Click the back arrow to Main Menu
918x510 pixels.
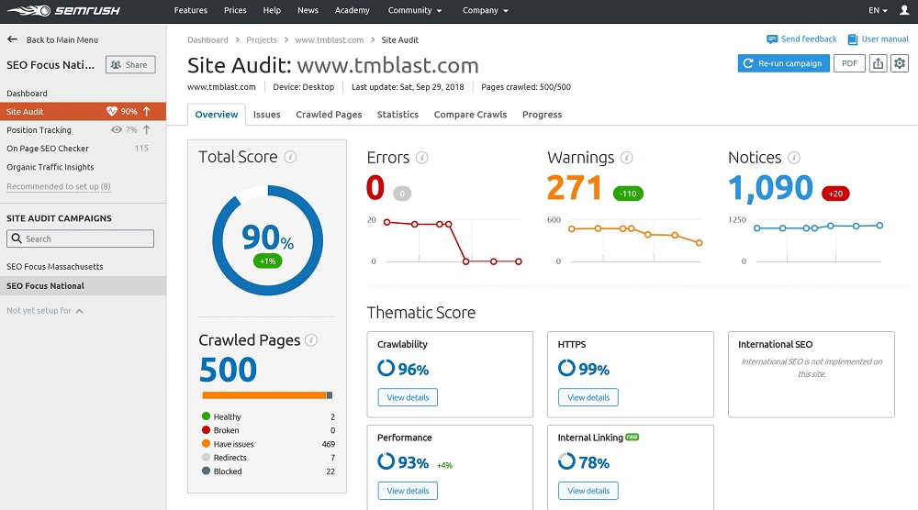[x=12, y=39]
